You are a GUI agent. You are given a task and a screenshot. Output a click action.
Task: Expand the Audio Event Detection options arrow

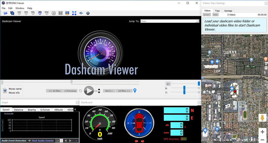(x=76, y=141)
